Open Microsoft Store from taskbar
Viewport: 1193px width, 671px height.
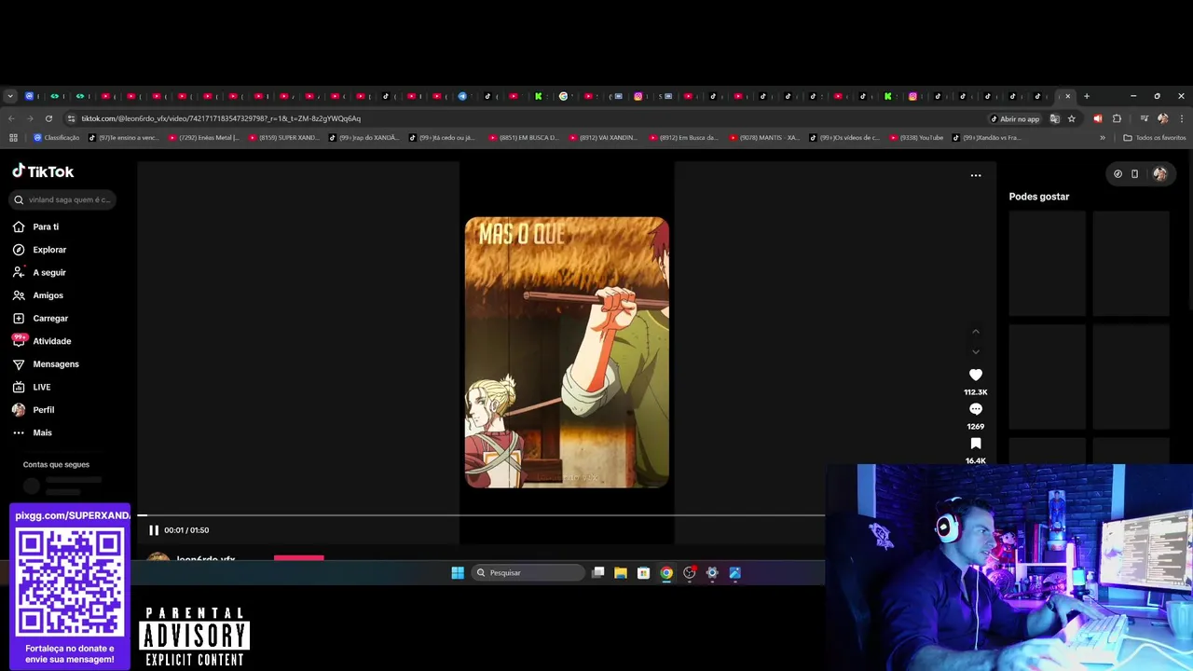pos(643,573)
